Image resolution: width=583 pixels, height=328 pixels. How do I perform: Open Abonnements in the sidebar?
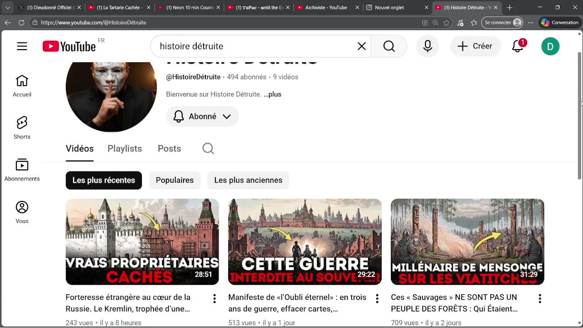point(22,170)
